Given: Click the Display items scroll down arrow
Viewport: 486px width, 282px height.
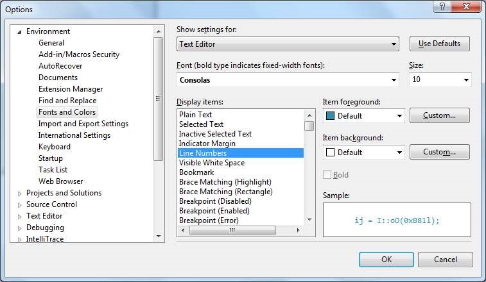Looking at the screenshot, I should 309,220.
